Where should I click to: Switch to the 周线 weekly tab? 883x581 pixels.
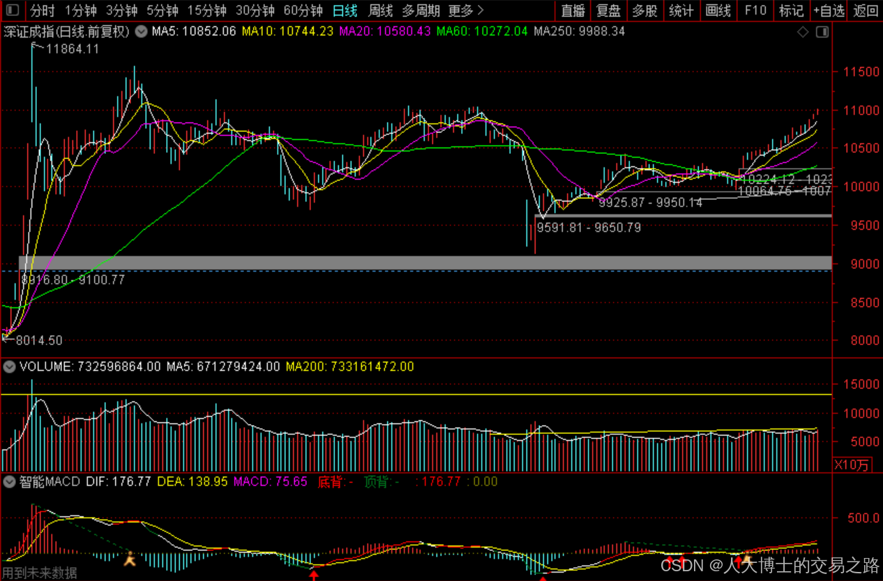[x=381, y=10]
